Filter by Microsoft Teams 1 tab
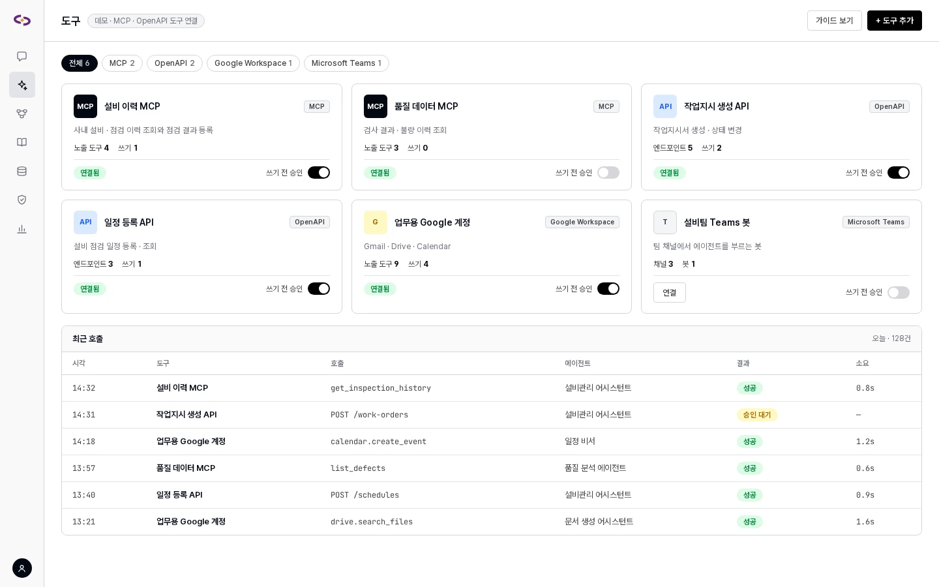Viewport: 939px width, 587px height. coord(346,63)
